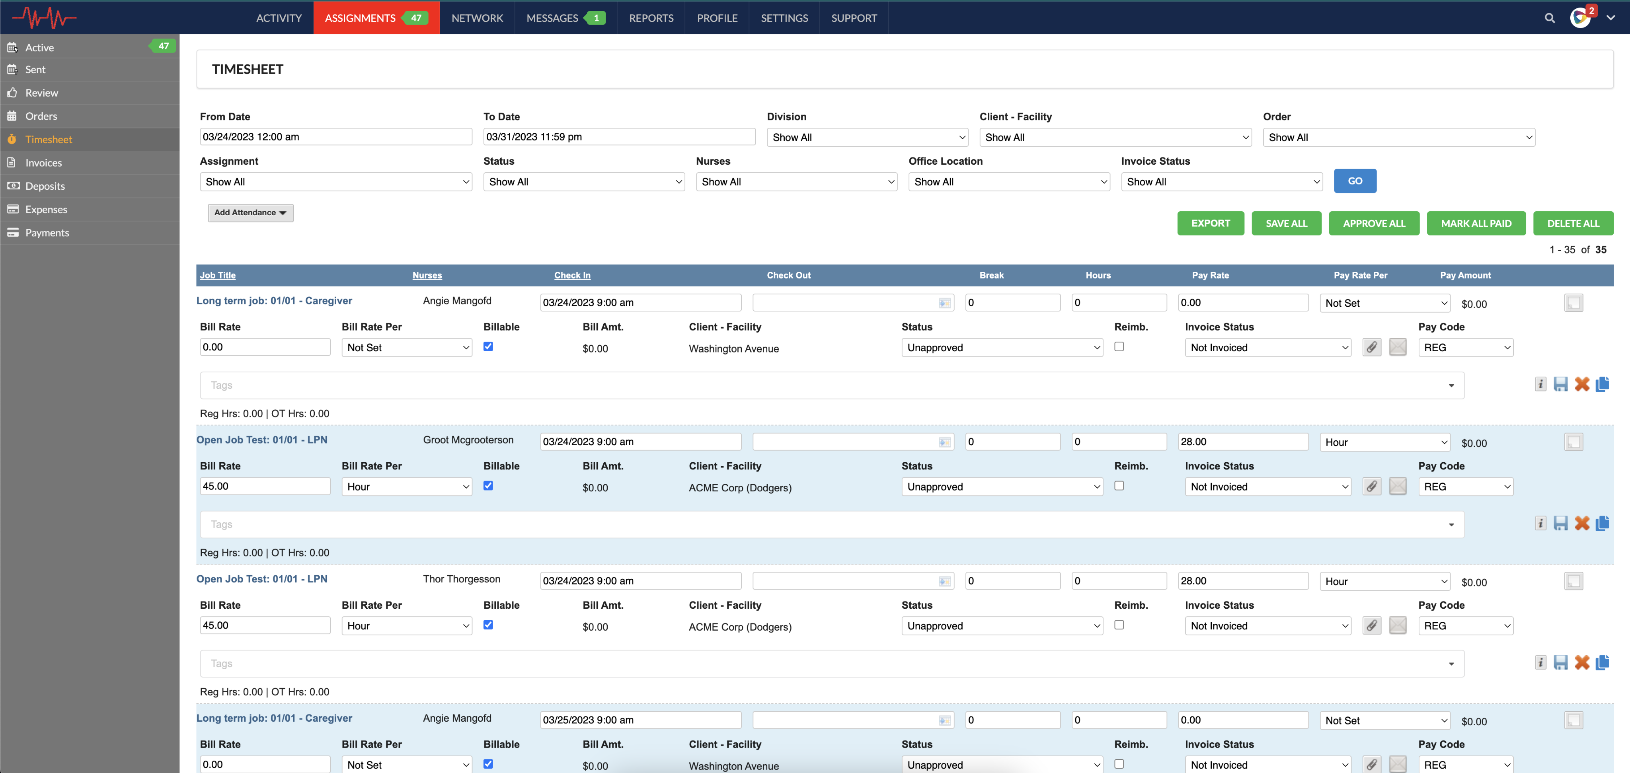Click the blue GO button
Screen dimensions: 1630x773
click(1355, 181)
